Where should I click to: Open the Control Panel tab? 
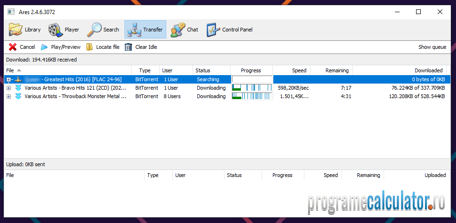click(230, 30)
